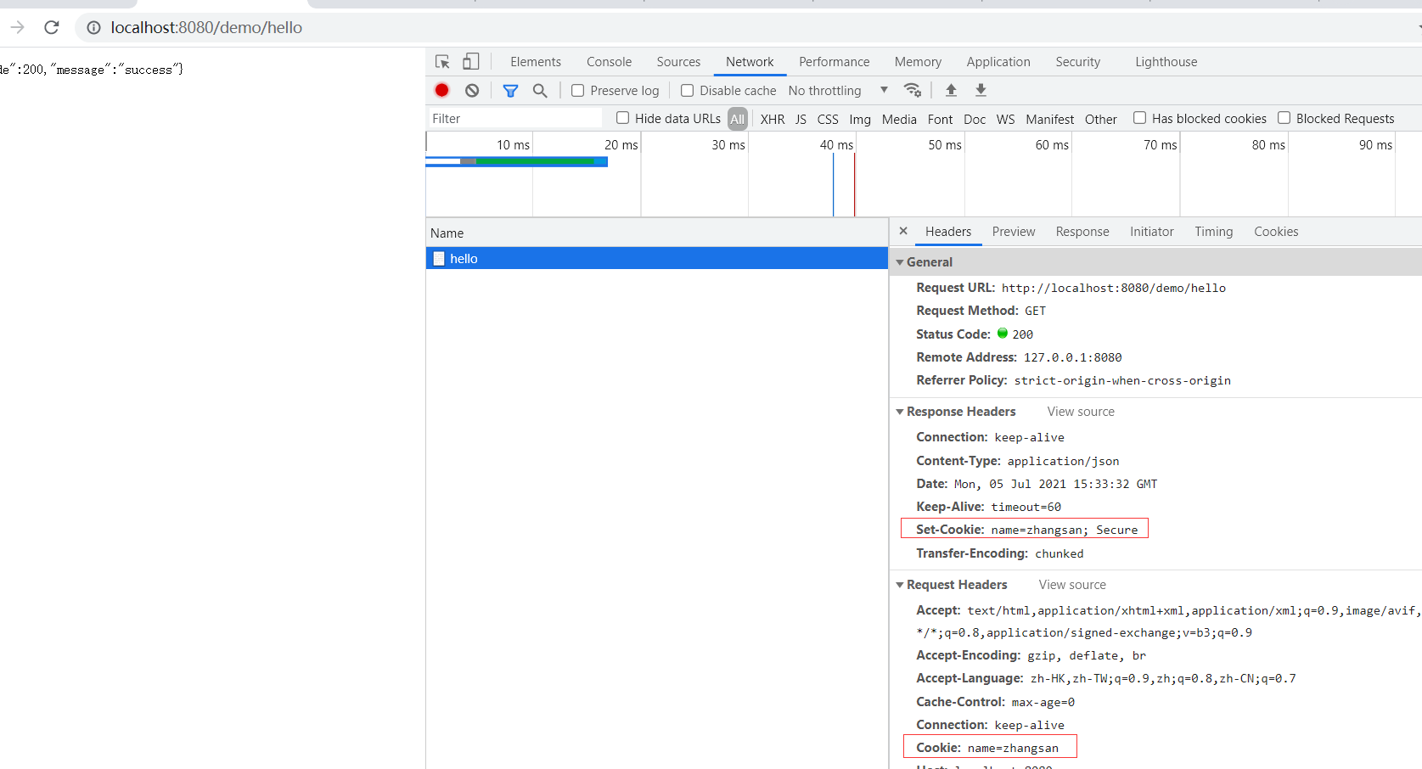Viewport: 1422px width, 769px height.
Task: Open the Security panel
Action: click(1078, 62)
